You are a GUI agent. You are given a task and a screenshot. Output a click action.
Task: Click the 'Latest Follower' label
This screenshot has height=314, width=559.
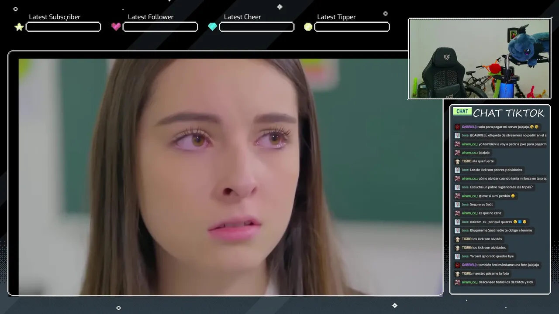tap(151, 17)
